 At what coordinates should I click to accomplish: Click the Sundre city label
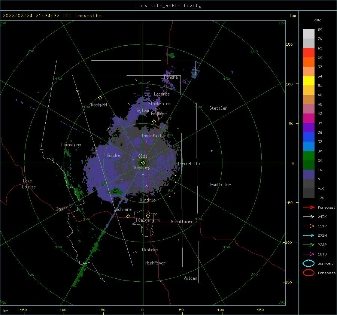[x=113, y=155]
